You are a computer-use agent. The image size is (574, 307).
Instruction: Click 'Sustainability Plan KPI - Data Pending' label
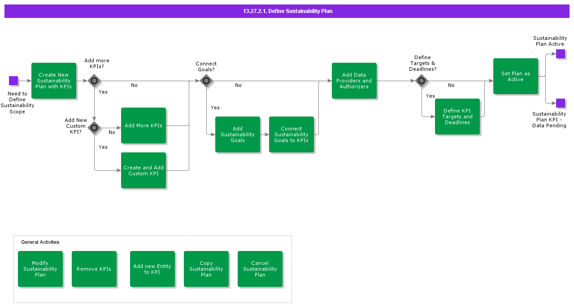click(549, 120)
